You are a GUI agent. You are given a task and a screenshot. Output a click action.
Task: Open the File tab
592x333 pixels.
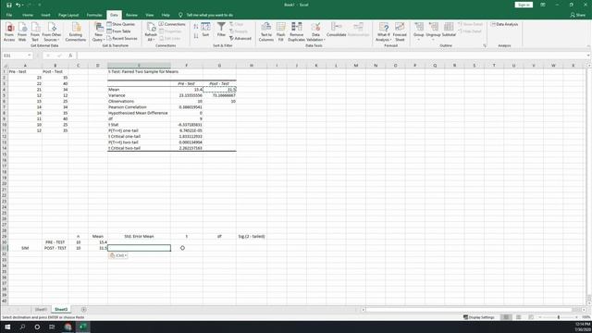tap(9, 15)
